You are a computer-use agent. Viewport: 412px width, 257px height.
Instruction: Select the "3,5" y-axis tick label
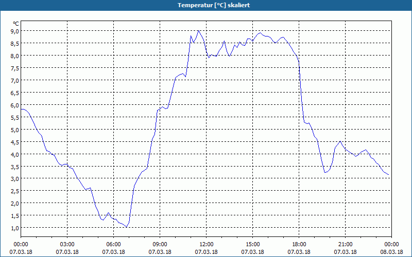point(15,167)
